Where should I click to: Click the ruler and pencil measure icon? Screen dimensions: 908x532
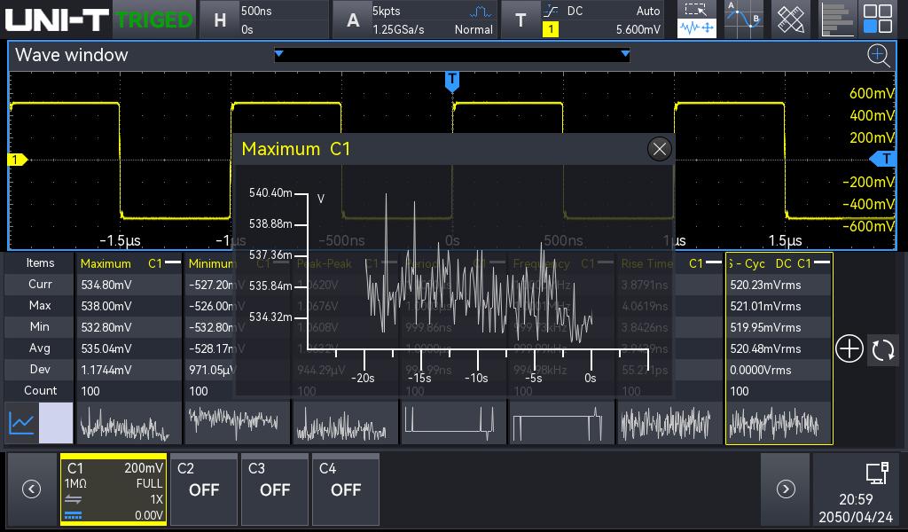point(790,20)
